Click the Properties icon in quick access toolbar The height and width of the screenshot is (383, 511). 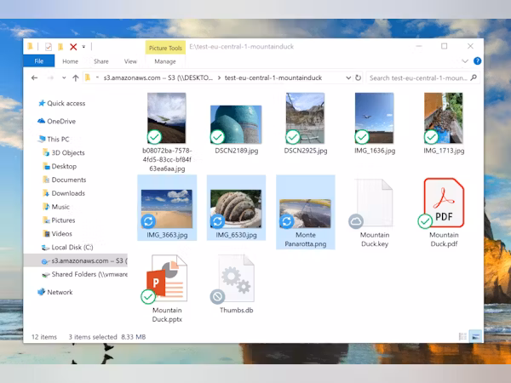49,47
